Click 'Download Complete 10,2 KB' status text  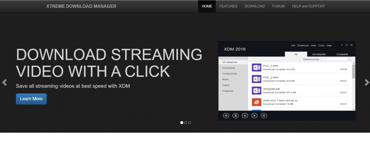click(x=279, y=70)
